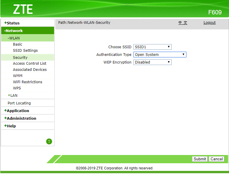
Task: Select the Security menu item
Action: tap(28, 57)
